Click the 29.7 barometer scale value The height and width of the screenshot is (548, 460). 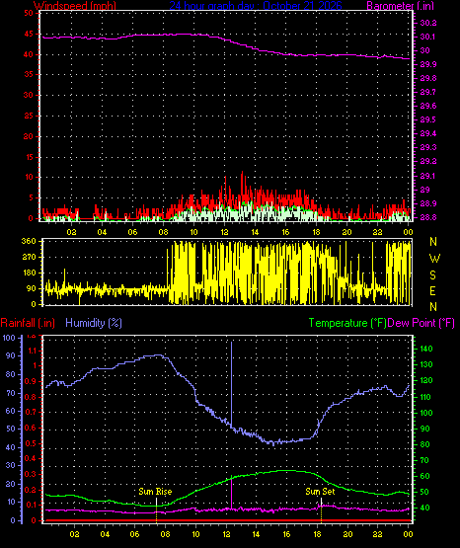click(428, 92)
